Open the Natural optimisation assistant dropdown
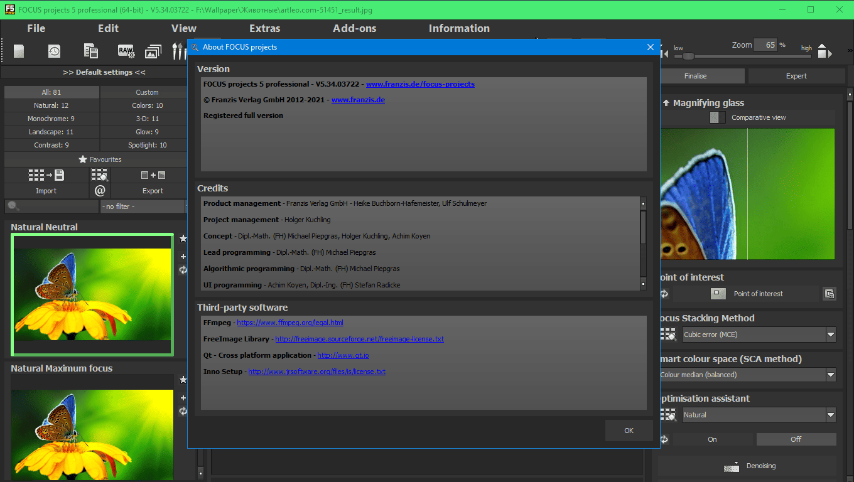Screen dimensions: 854x482 (x=759, y=415)
